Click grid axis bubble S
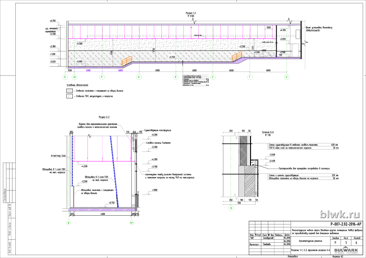Image resolution: width=366 pixels, height=258 pixels. [x=212, y=77]
